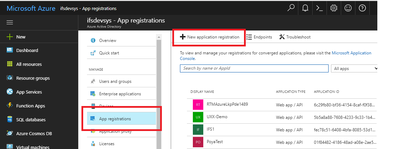This screenshot has height=149, width=401.
Task: Open the notifications bell icon
Action: click(305, 8)
